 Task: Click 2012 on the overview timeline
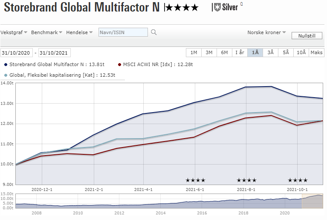tap(119, 213)
